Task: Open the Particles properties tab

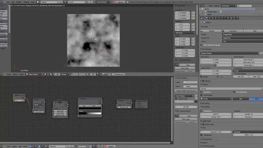Action: pos(234,18)
